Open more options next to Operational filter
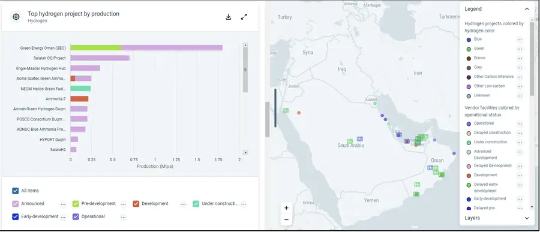540x232 pixels. [x=123, y=217]
